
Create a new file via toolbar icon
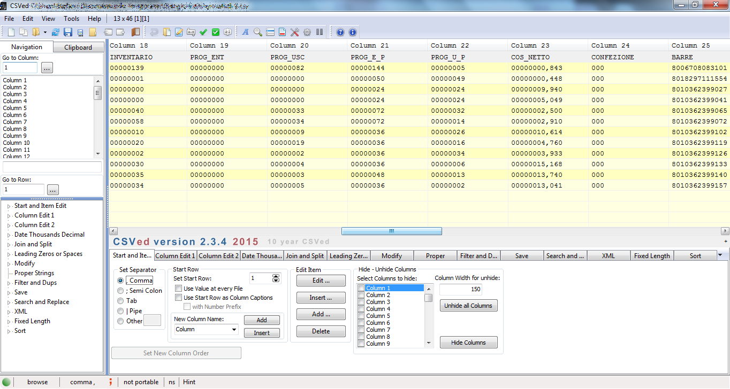(x=11, y=32)
